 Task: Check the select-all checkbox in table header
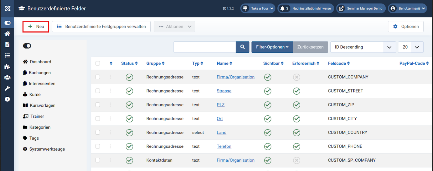click(98, 63)
